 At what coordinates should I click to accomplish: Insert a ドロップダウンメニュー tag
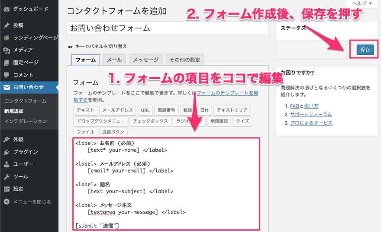pyautogui.click(x=100, y=121)
